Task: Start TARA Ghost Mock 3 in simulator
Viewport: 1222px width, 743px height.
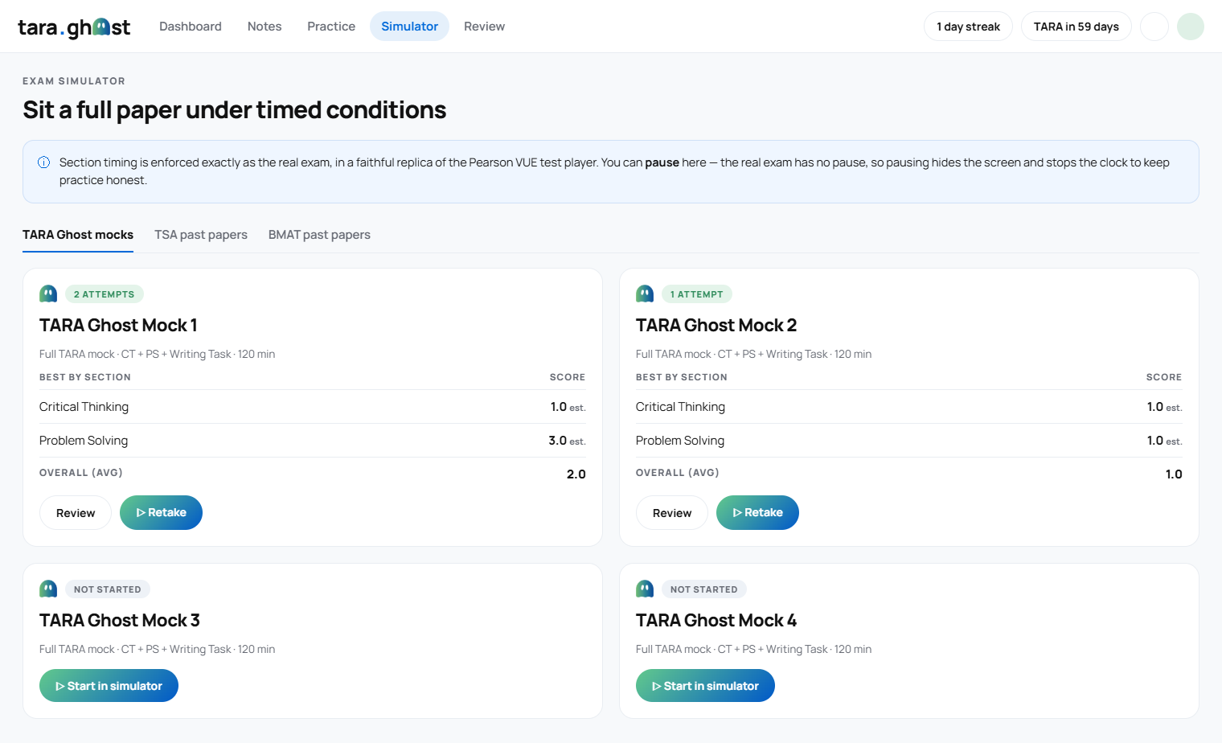Action: (109, 686)
